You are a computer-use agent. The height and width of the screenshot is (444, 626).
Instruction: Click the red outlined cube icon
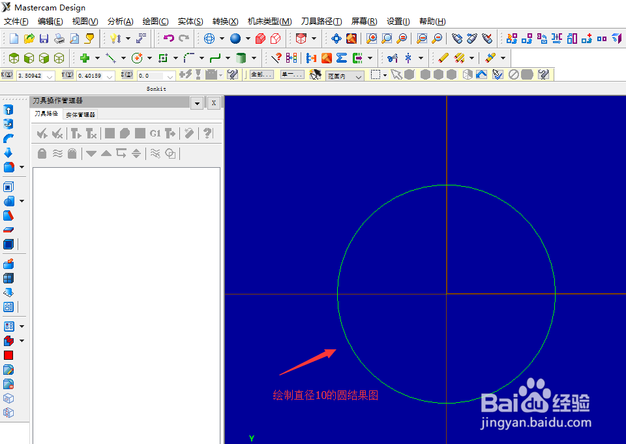point(275,39)
